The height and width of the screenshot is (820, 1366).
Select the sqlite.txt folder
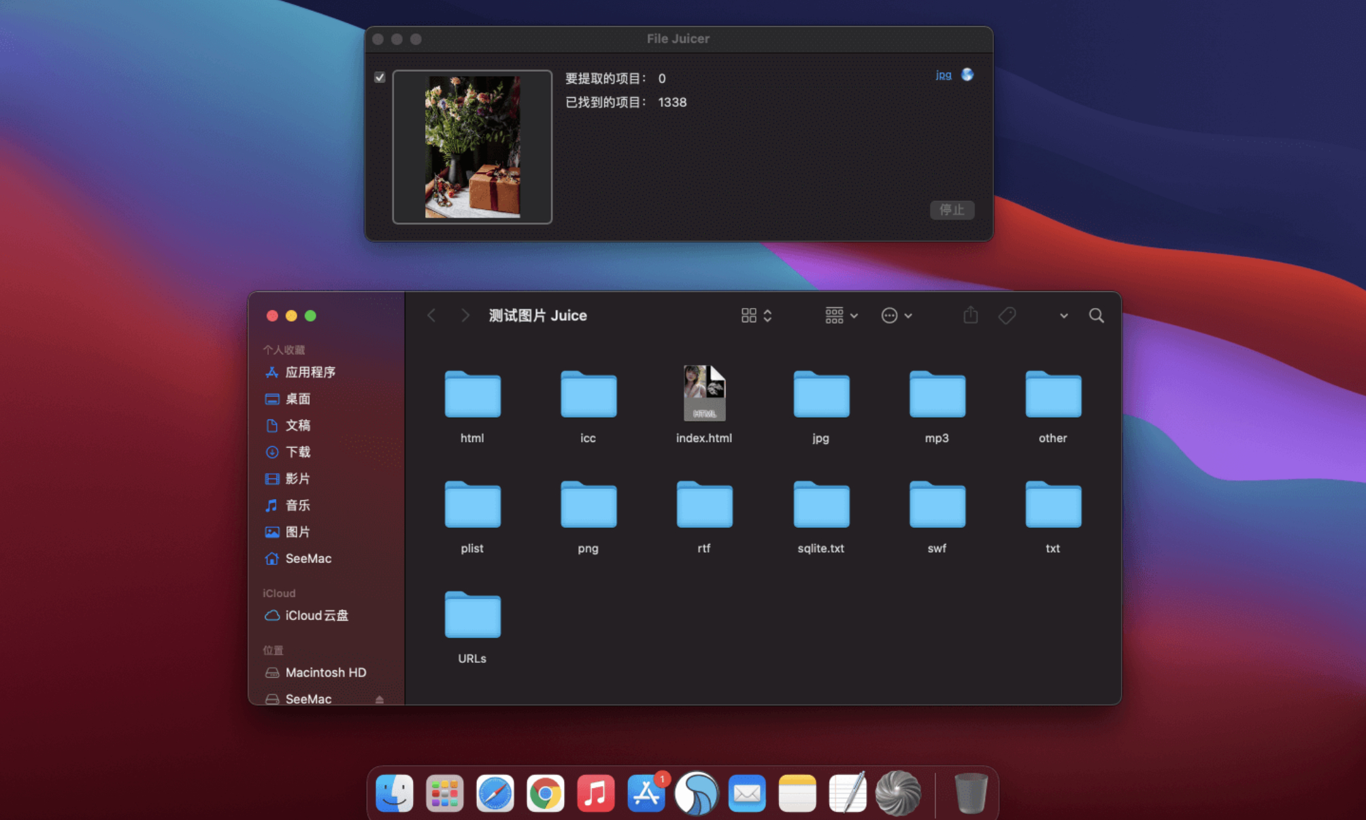pyautogui.click(x=820, y=505)
